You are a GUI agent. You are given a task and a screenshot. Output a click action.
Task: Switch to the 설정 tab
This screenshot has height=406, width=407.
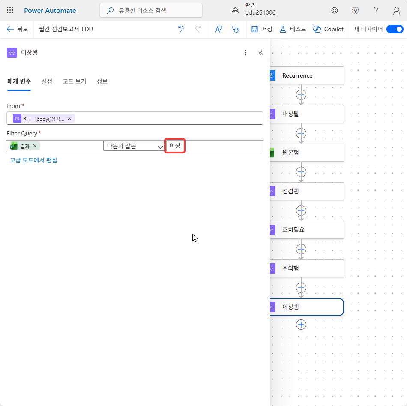47,81
